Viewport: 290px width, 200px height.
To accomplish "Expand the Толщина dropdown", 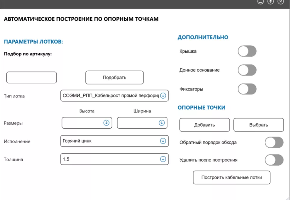I will 163,159.
